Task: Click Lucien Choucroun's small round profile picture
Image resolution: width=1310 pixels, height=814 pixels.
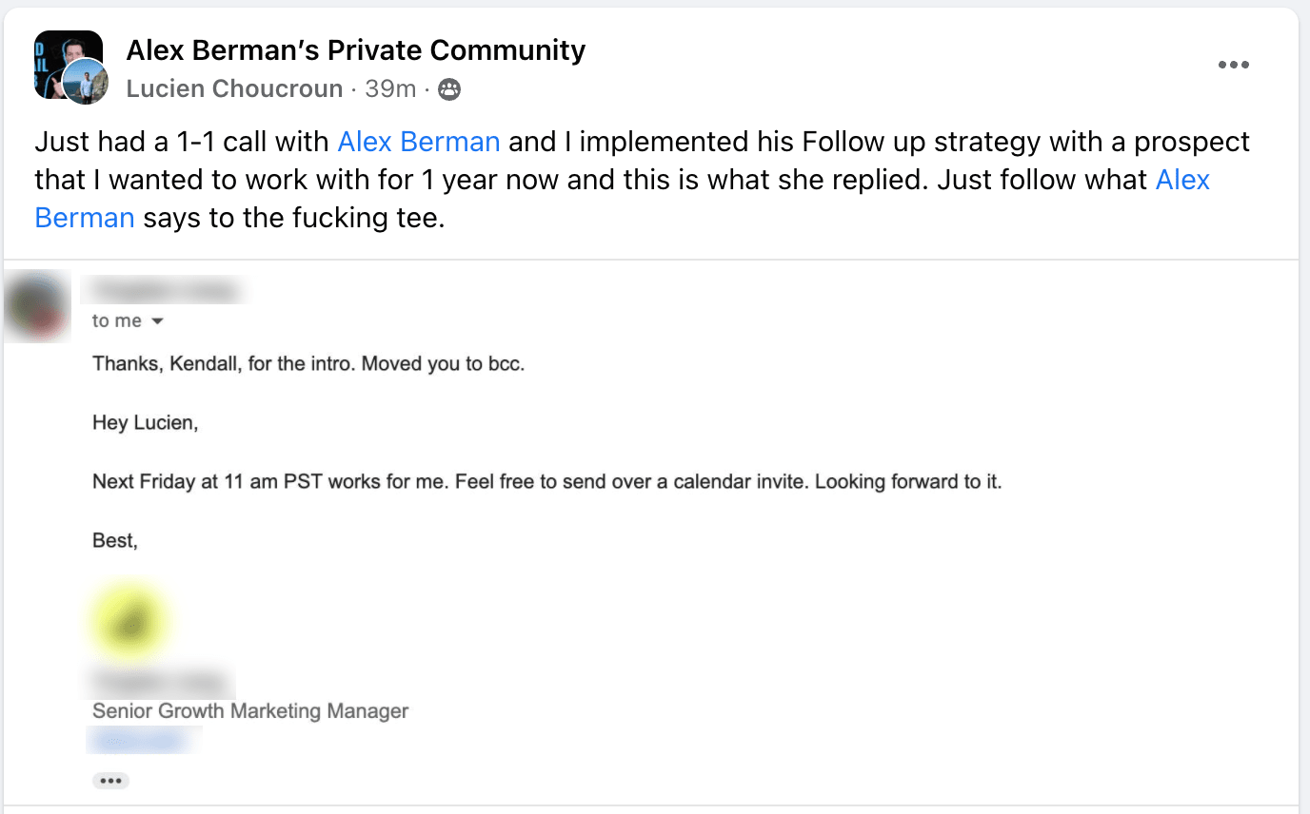Action: [x=85, y=82]
